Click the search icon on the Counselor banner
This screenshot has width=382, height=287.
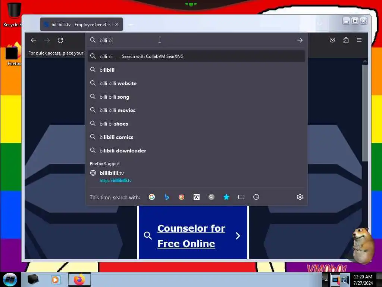(148, 235)
